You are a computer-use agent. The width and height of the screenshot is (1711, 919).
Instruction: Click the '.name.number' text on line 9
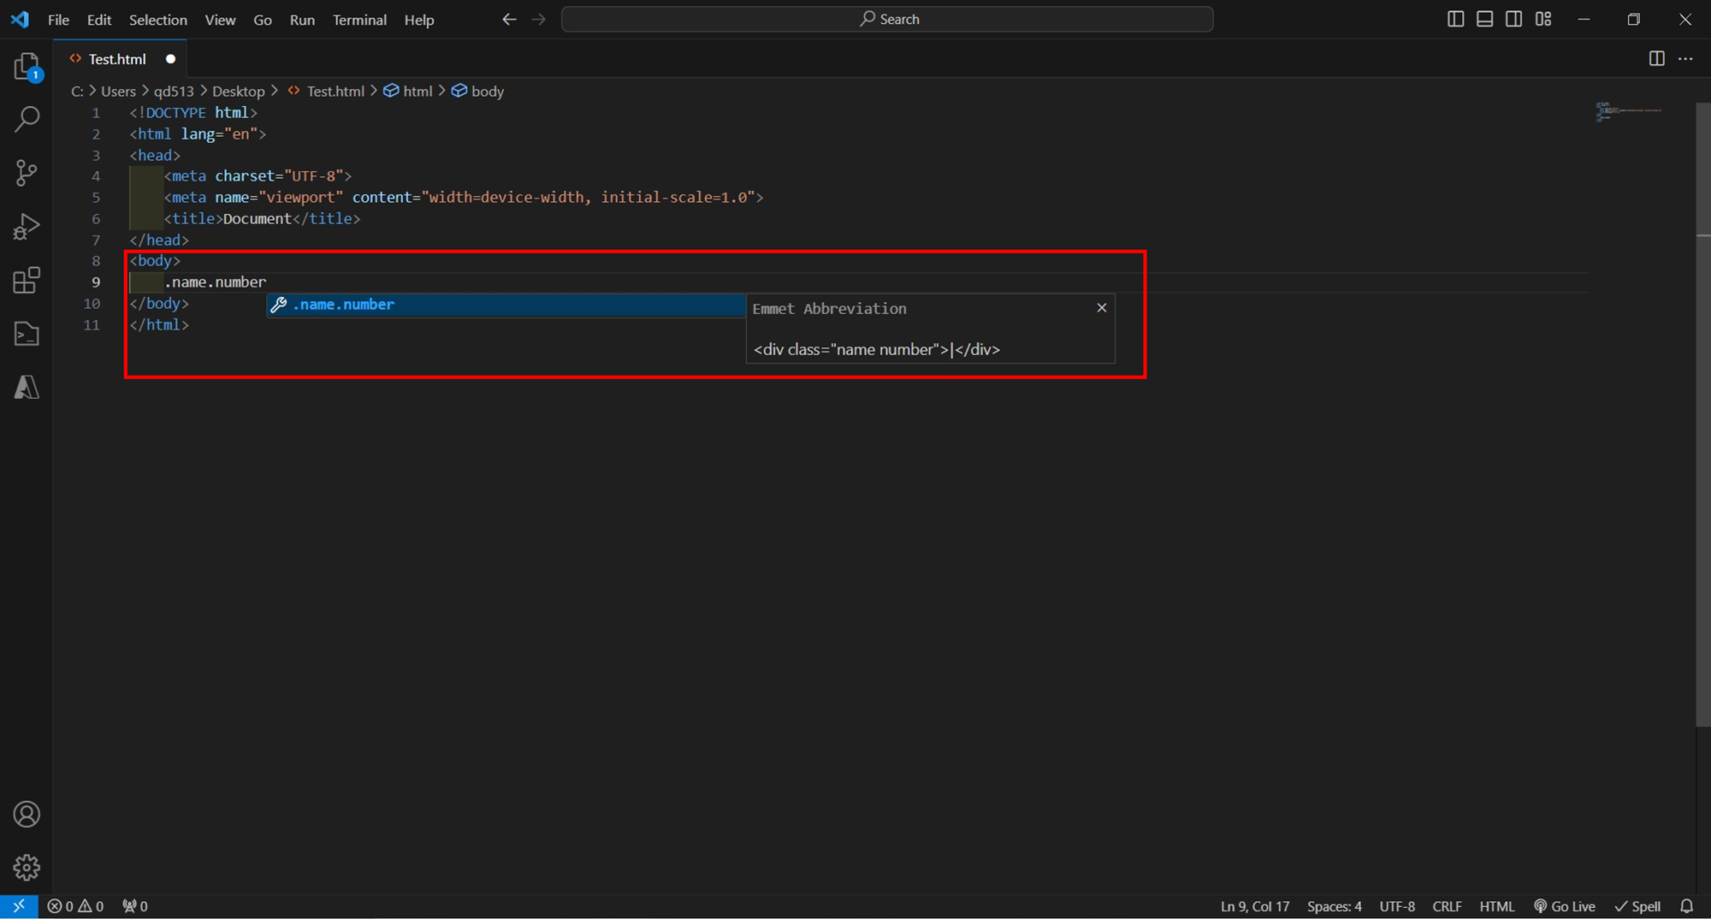pyautogui.click(x=216, y=282)
